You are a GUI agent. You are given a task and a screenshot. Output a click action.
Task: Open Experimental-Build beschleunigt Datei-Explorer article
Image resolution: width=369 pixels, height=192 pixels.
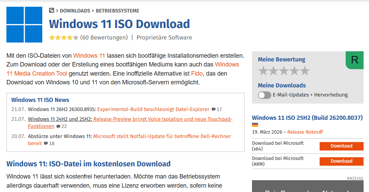tap(153, 109)
